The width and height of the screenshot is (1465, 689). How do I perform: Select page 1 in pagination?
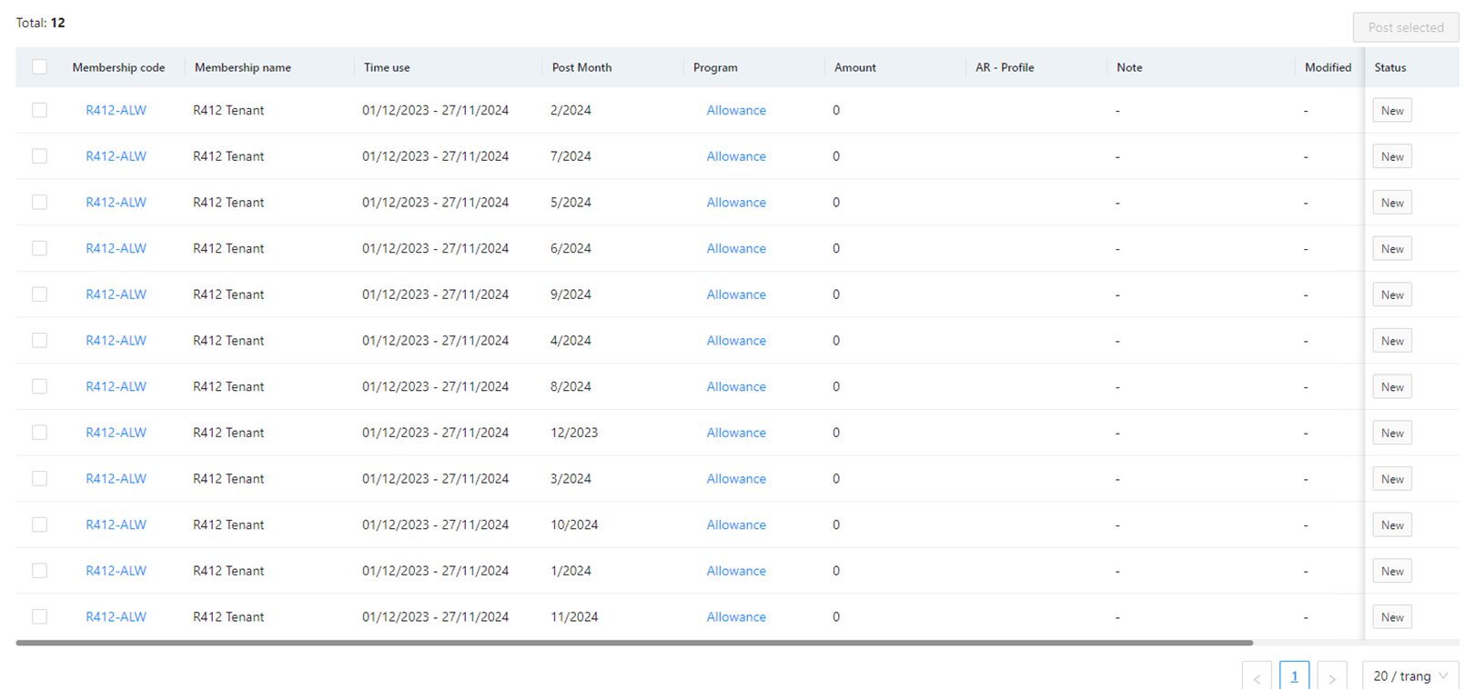[1294, 676]
